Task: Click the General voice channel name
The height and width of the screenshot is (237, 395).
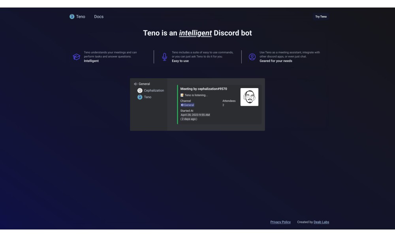Action: (x=144, y=84)
